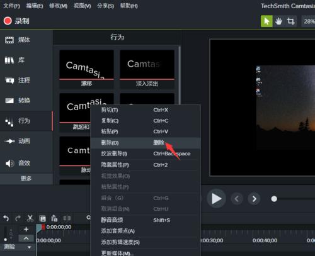Click the timeline playhead marker
This screenshot has width=315, height=256.
[x=38, y=228]
